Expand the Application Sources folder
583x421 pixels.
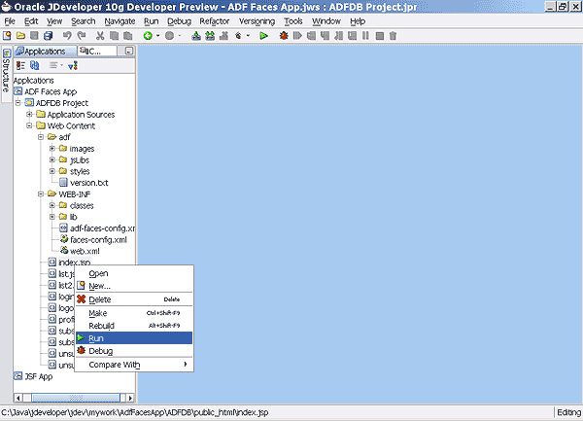click(29, 114)
